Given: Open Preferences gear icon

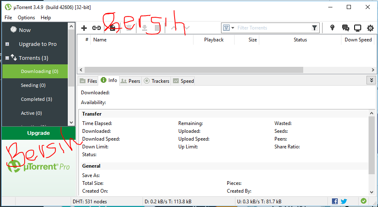Looking at the screenshot, I should (x=370, y=28).
